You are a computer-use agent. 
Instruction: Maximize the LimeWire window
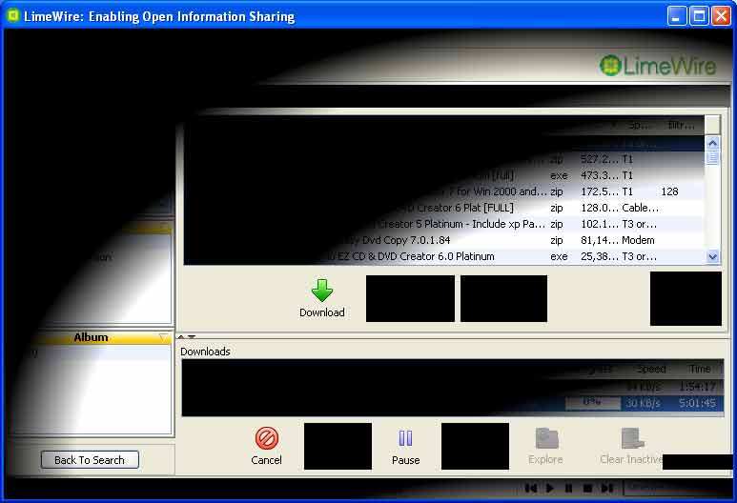click(x=699, y=16)
